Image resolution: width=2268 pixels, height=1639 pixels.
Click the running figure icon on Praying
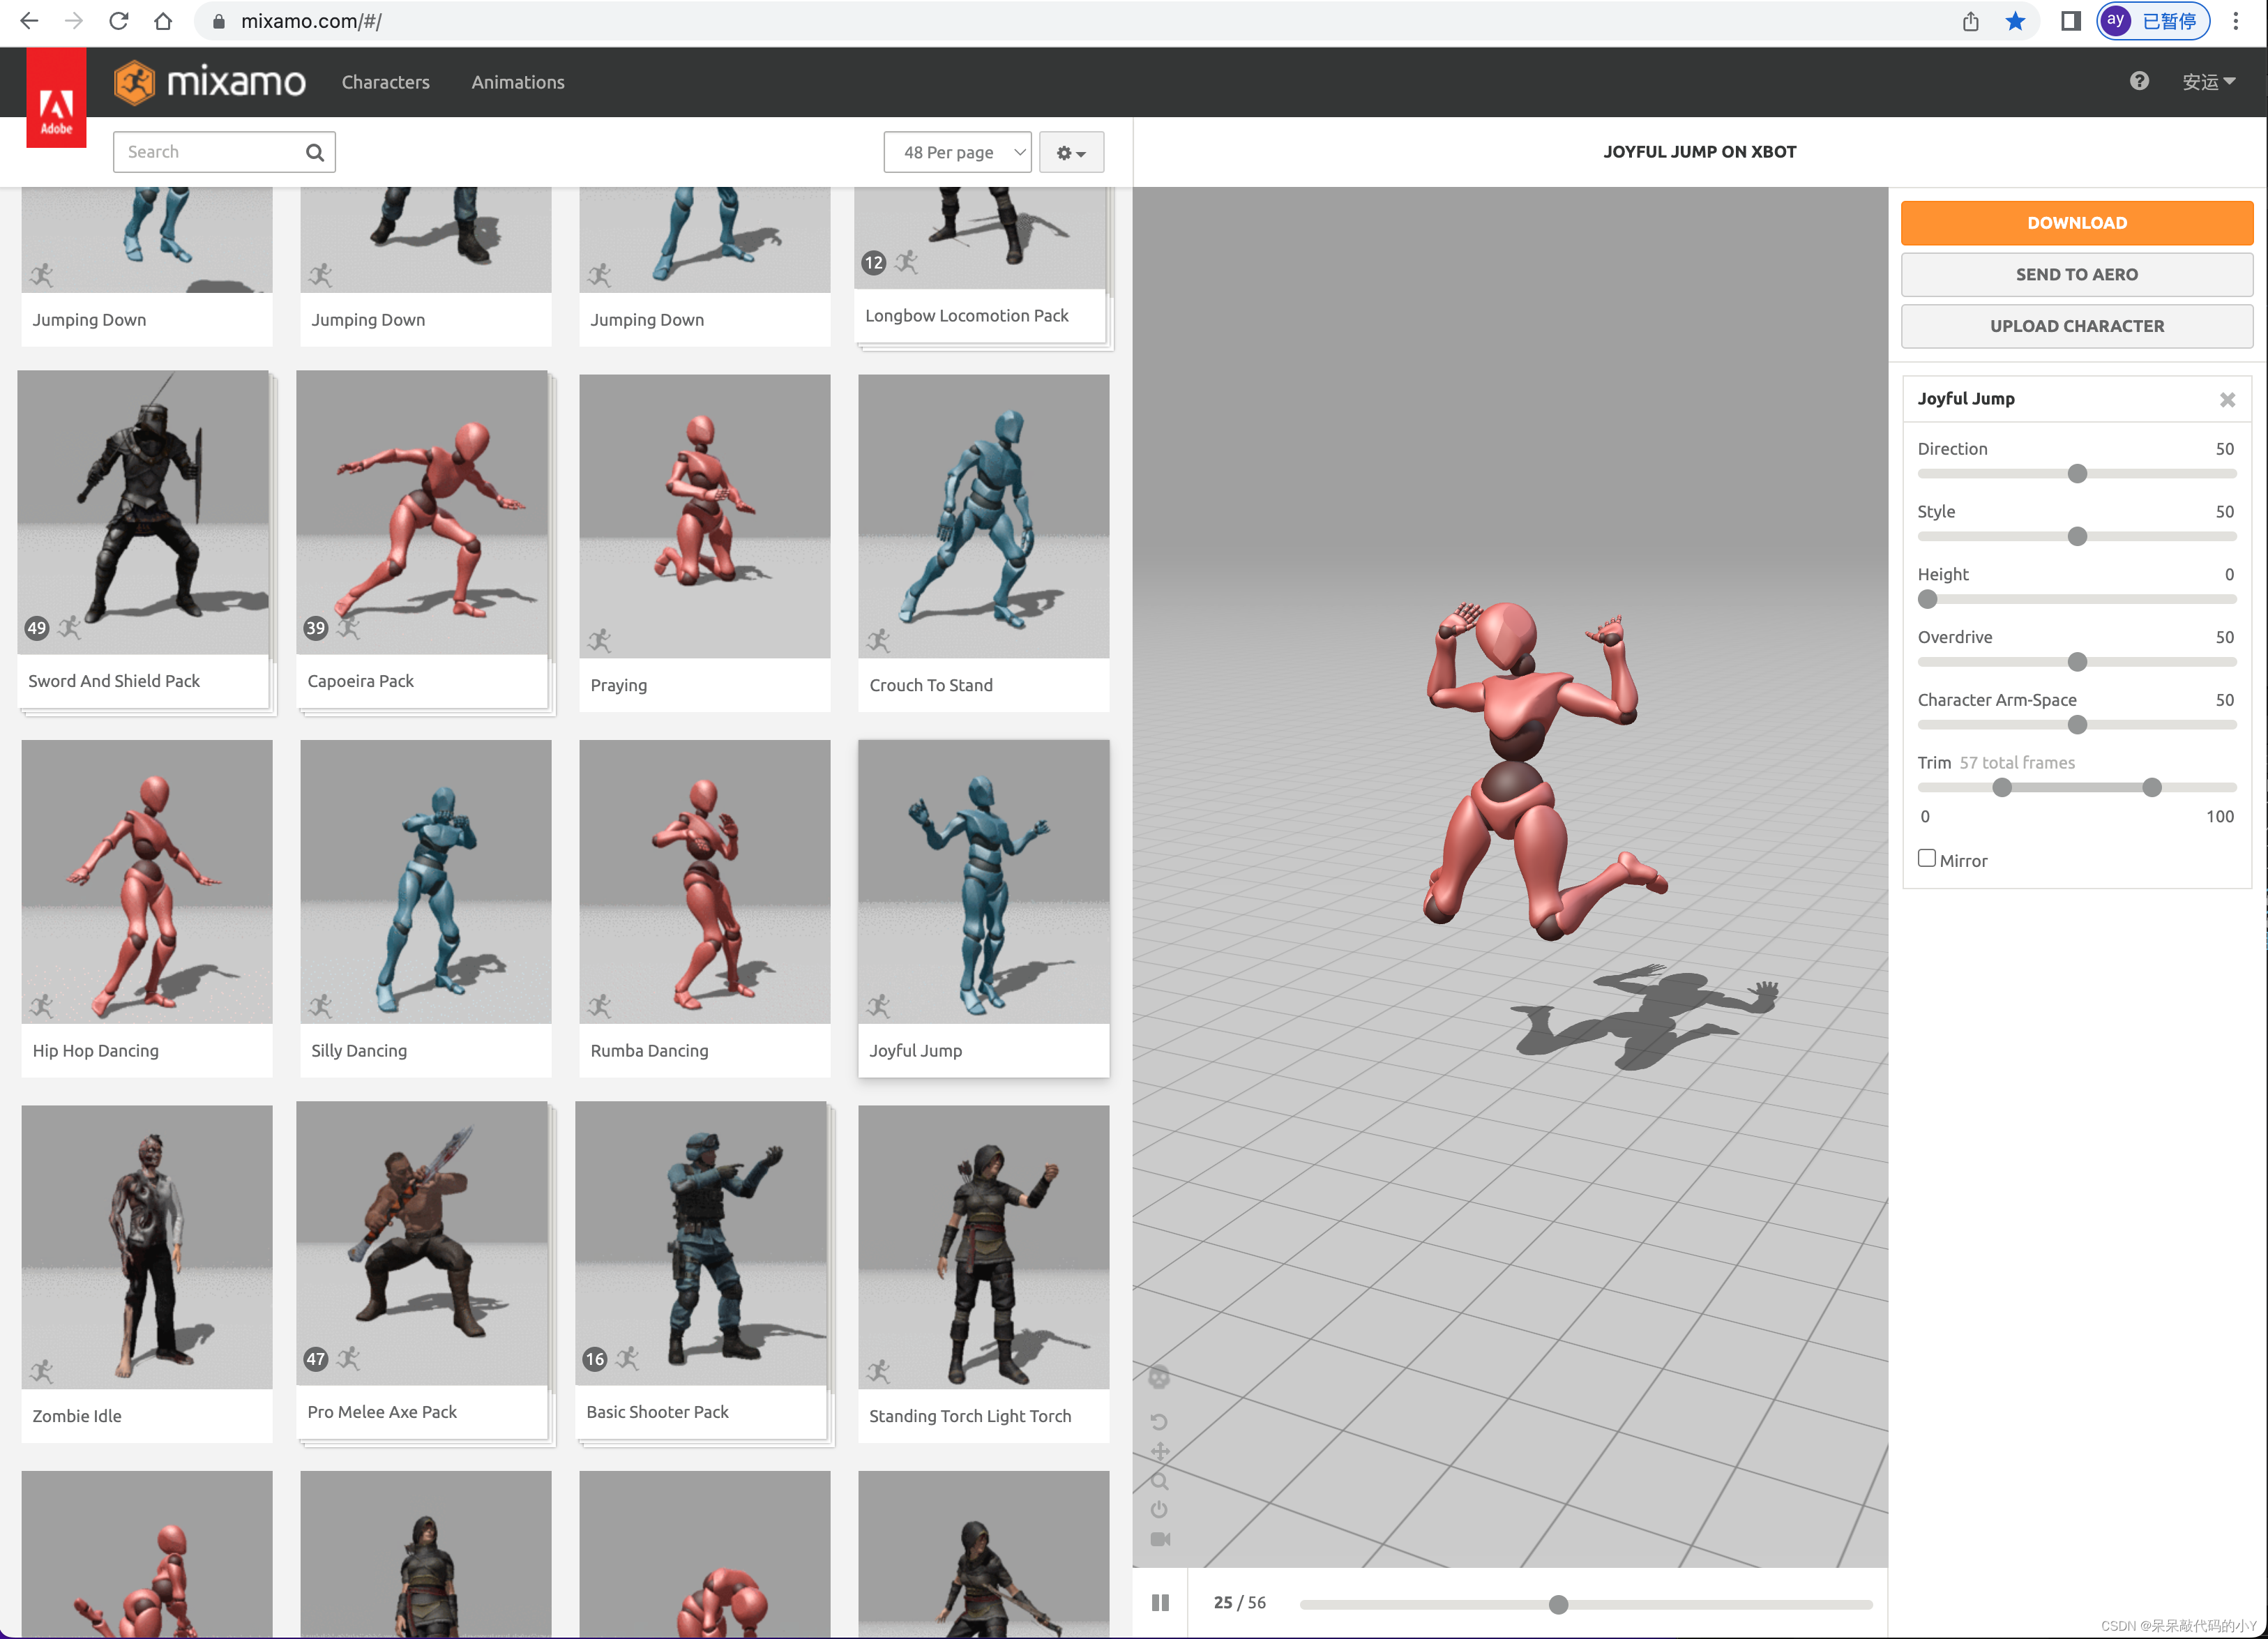[600, 640]
